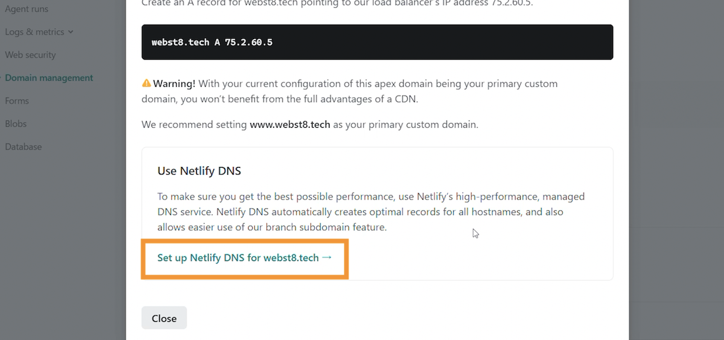Open the Database sidebar item

coord(24,146)
